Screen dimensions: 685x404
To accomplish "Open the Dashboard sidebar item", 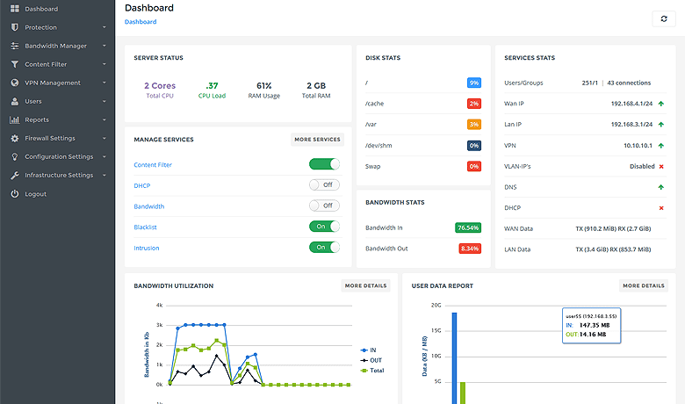I will [57, 9].
